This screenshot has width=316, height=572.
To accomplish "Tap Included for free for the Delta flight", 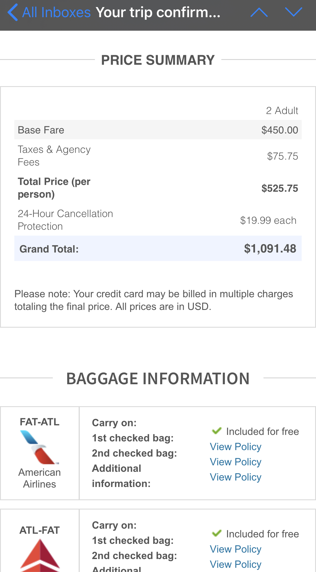I will (262, 534).
